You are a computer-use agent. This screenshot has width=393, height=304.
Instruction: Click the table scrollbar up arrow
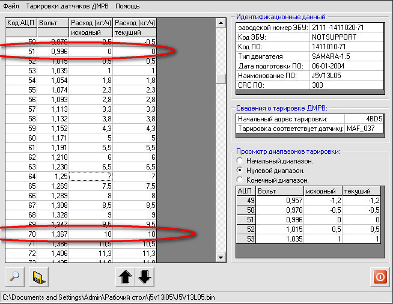221,23
